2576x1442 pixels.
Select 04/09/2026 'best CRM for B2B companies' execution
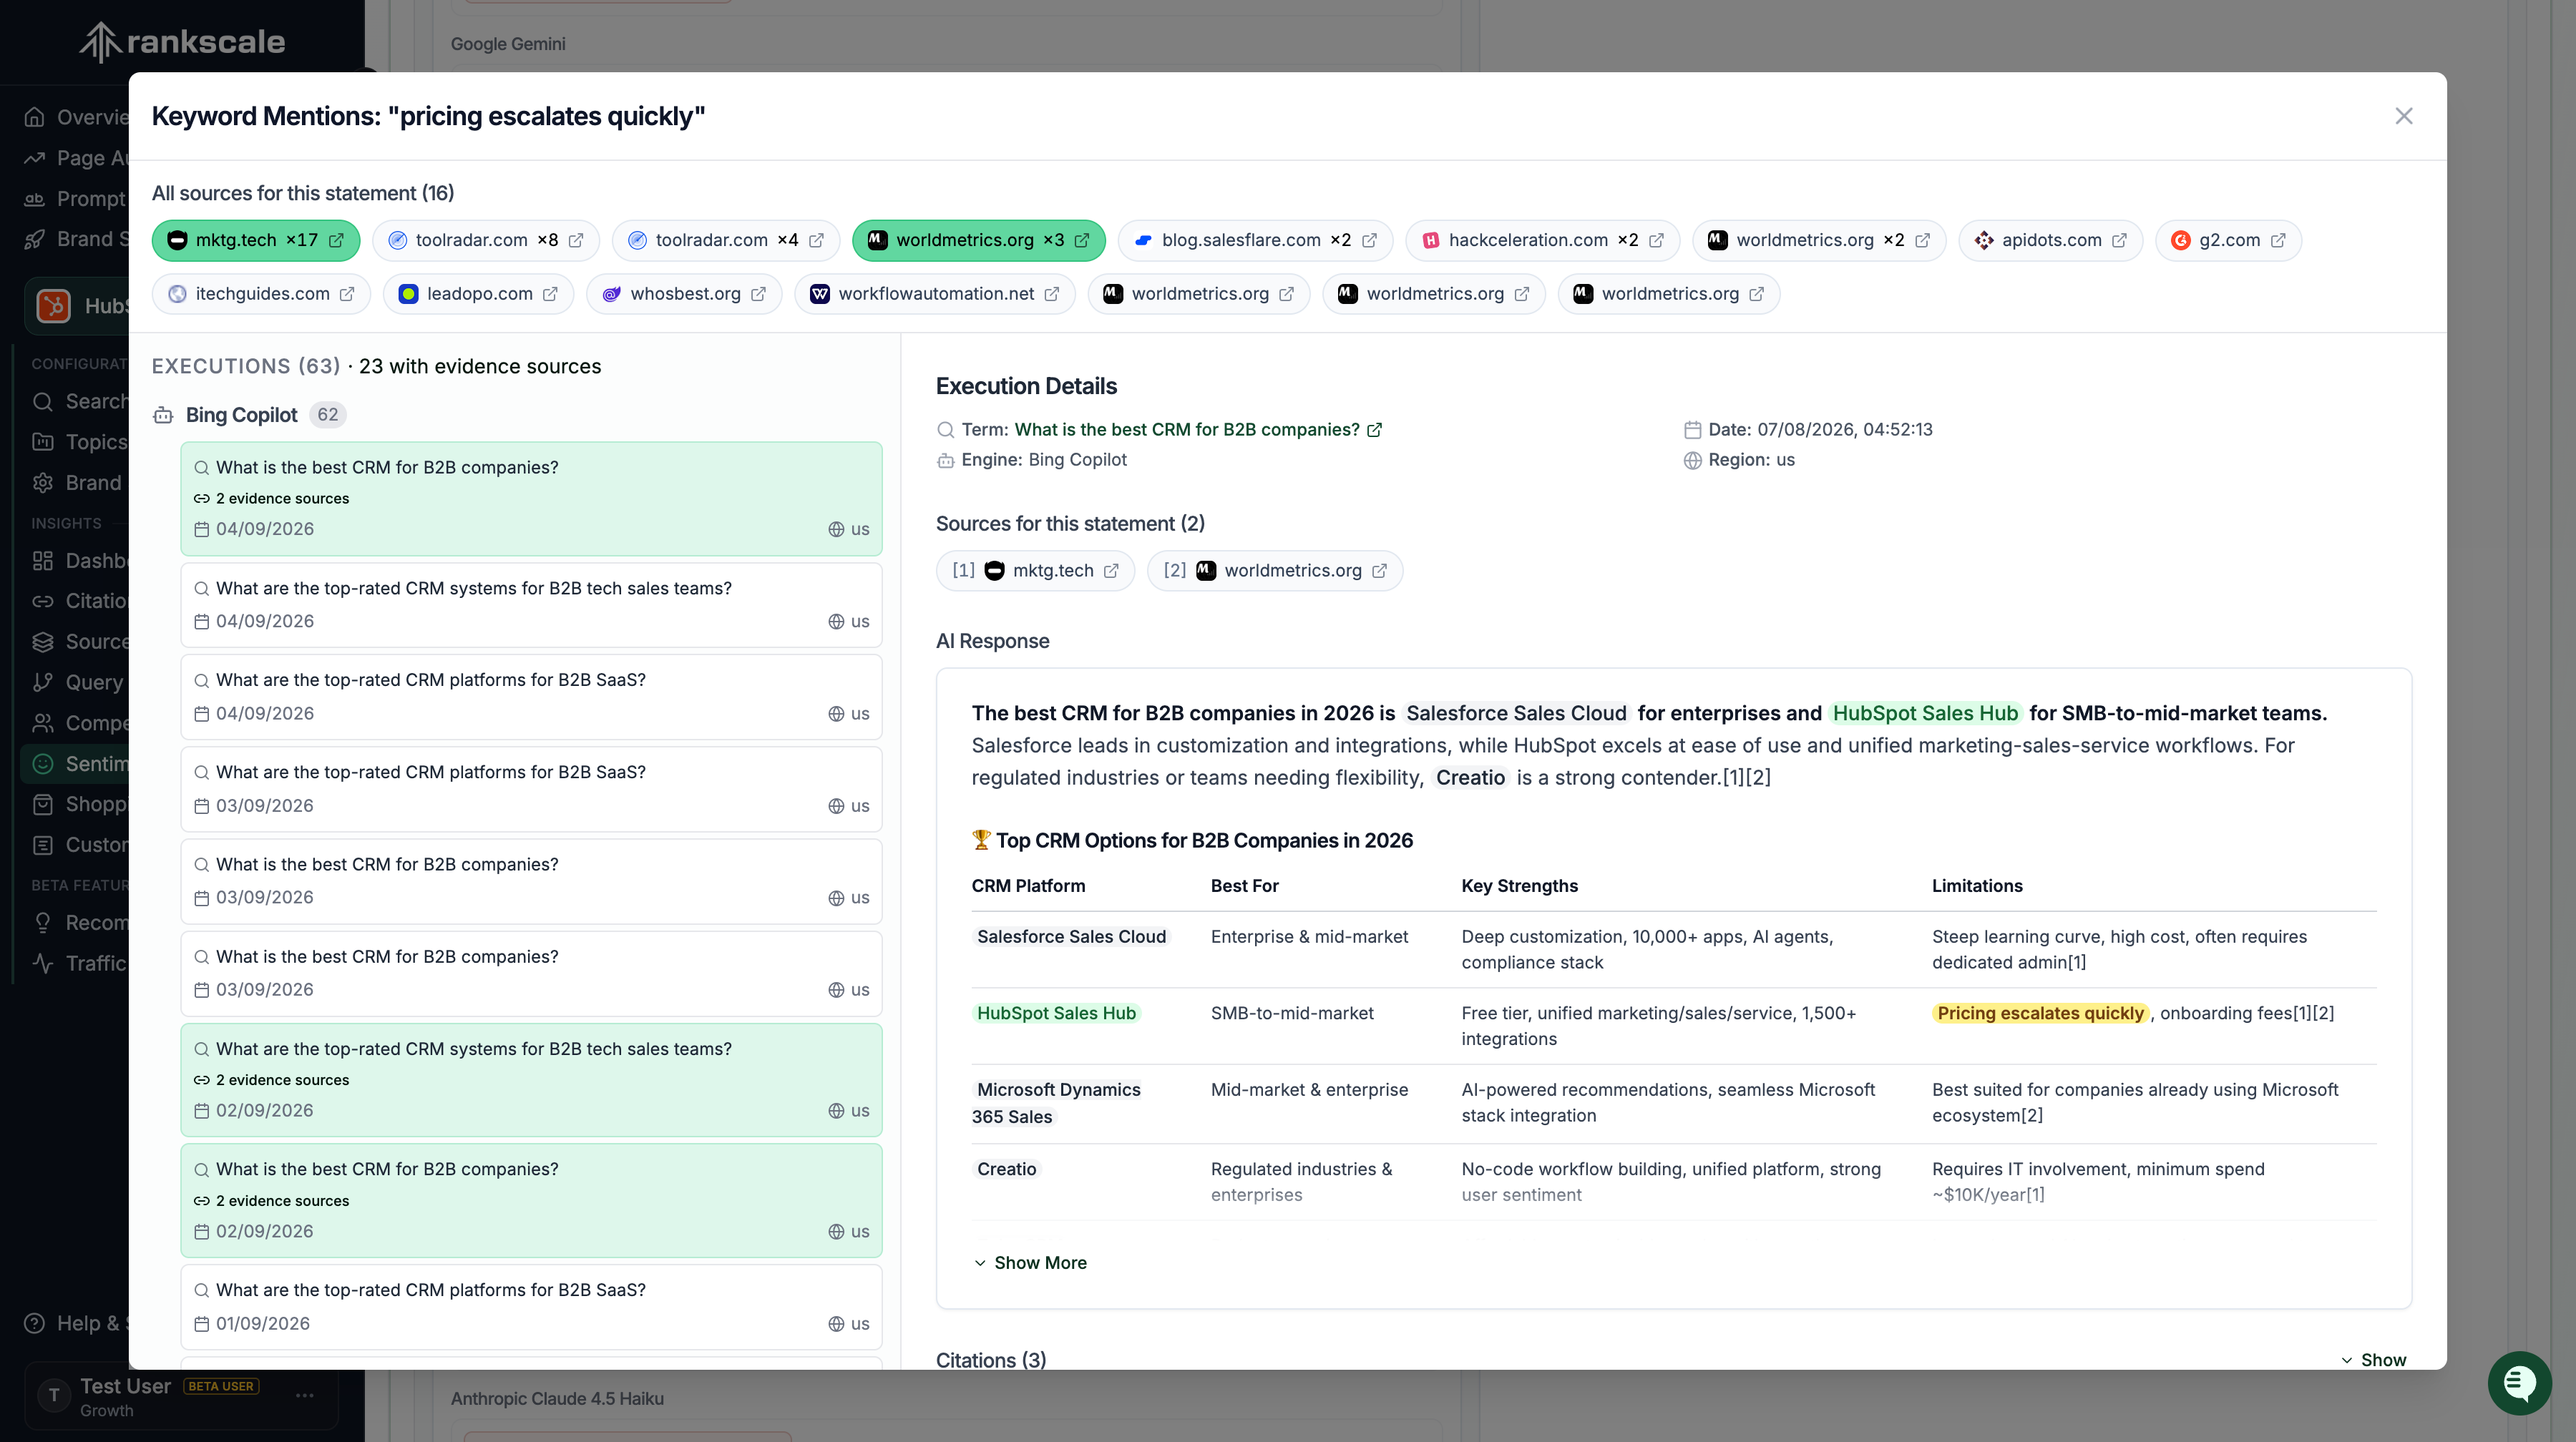531,499
